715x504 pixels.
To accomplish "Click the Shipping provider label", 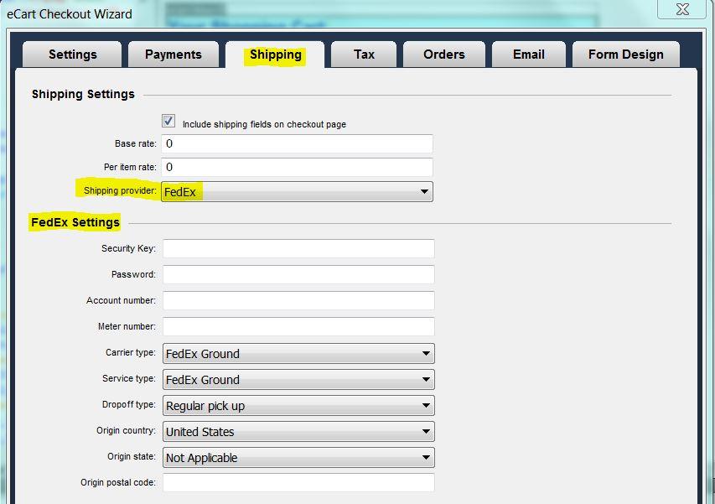I will tap(120, 190).
